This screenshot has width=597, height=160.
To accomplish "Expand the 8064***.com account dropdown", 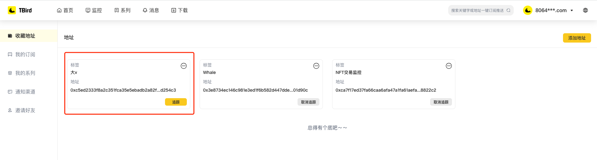I will 572,10.
